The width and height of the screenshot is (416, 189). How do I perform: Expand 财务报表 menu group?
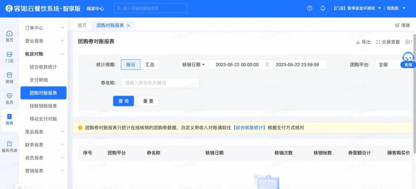[x=44, y=145]
